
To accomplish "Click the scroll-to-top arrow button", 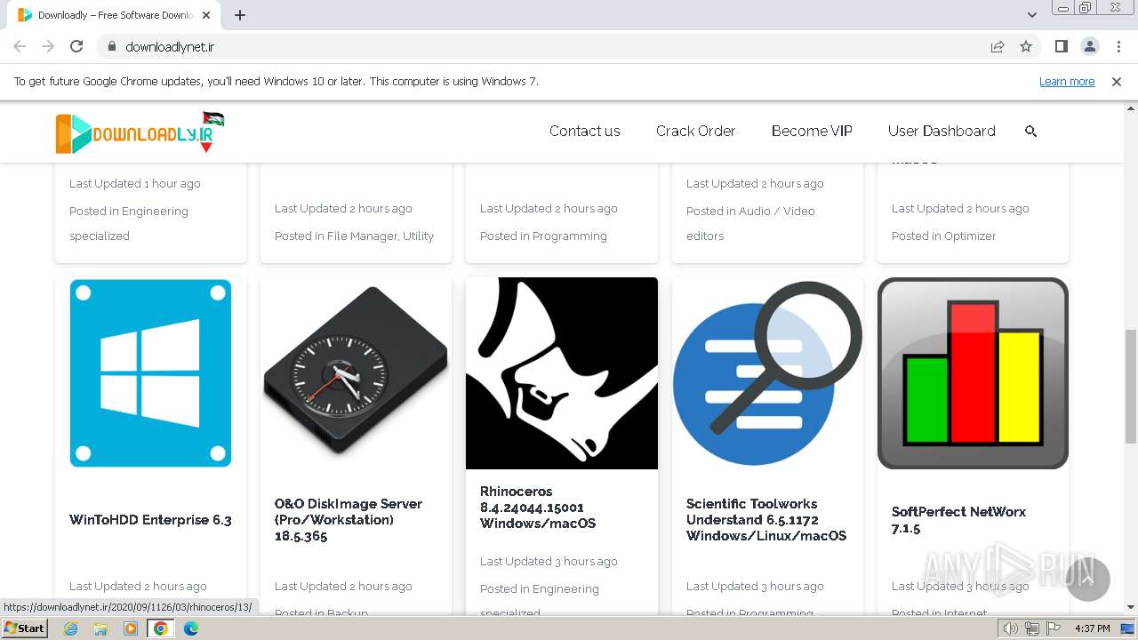I will [x=1088, y=580].
